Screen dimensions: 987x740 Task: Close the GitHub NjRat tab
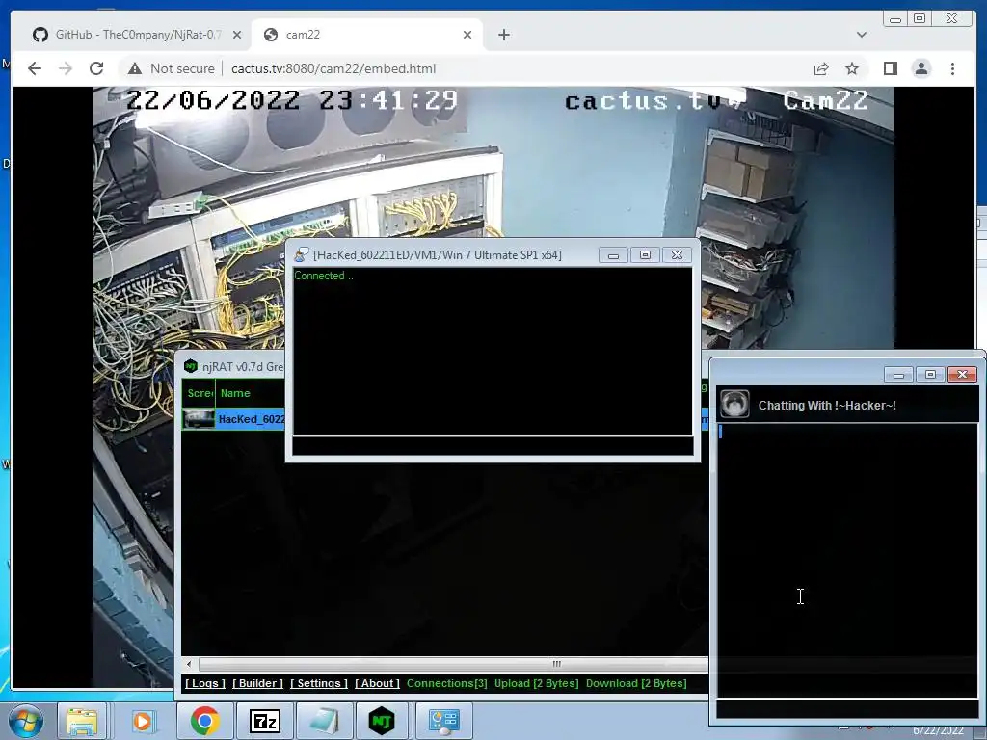(x=237, y=35)
